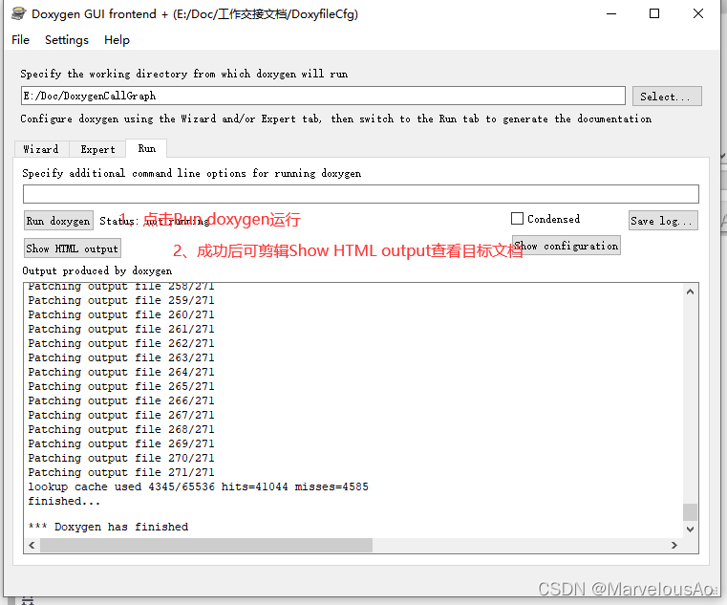Viewport: 727px width, 605px height.
Task: Switch to the Wizard tab
Action: 41,149
